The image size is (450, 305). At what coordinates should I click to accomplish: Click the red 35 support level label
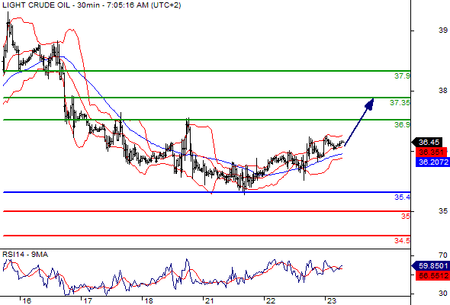[406, 217]
